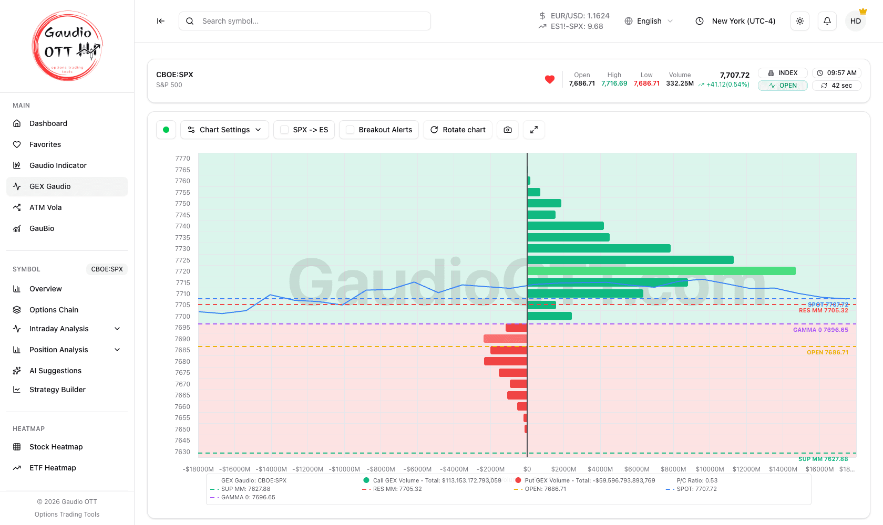Click the CBOE:SPX symbol badge
Image resolution: width=883 pixels, height=525 pixels.
[x=107, y=269]
